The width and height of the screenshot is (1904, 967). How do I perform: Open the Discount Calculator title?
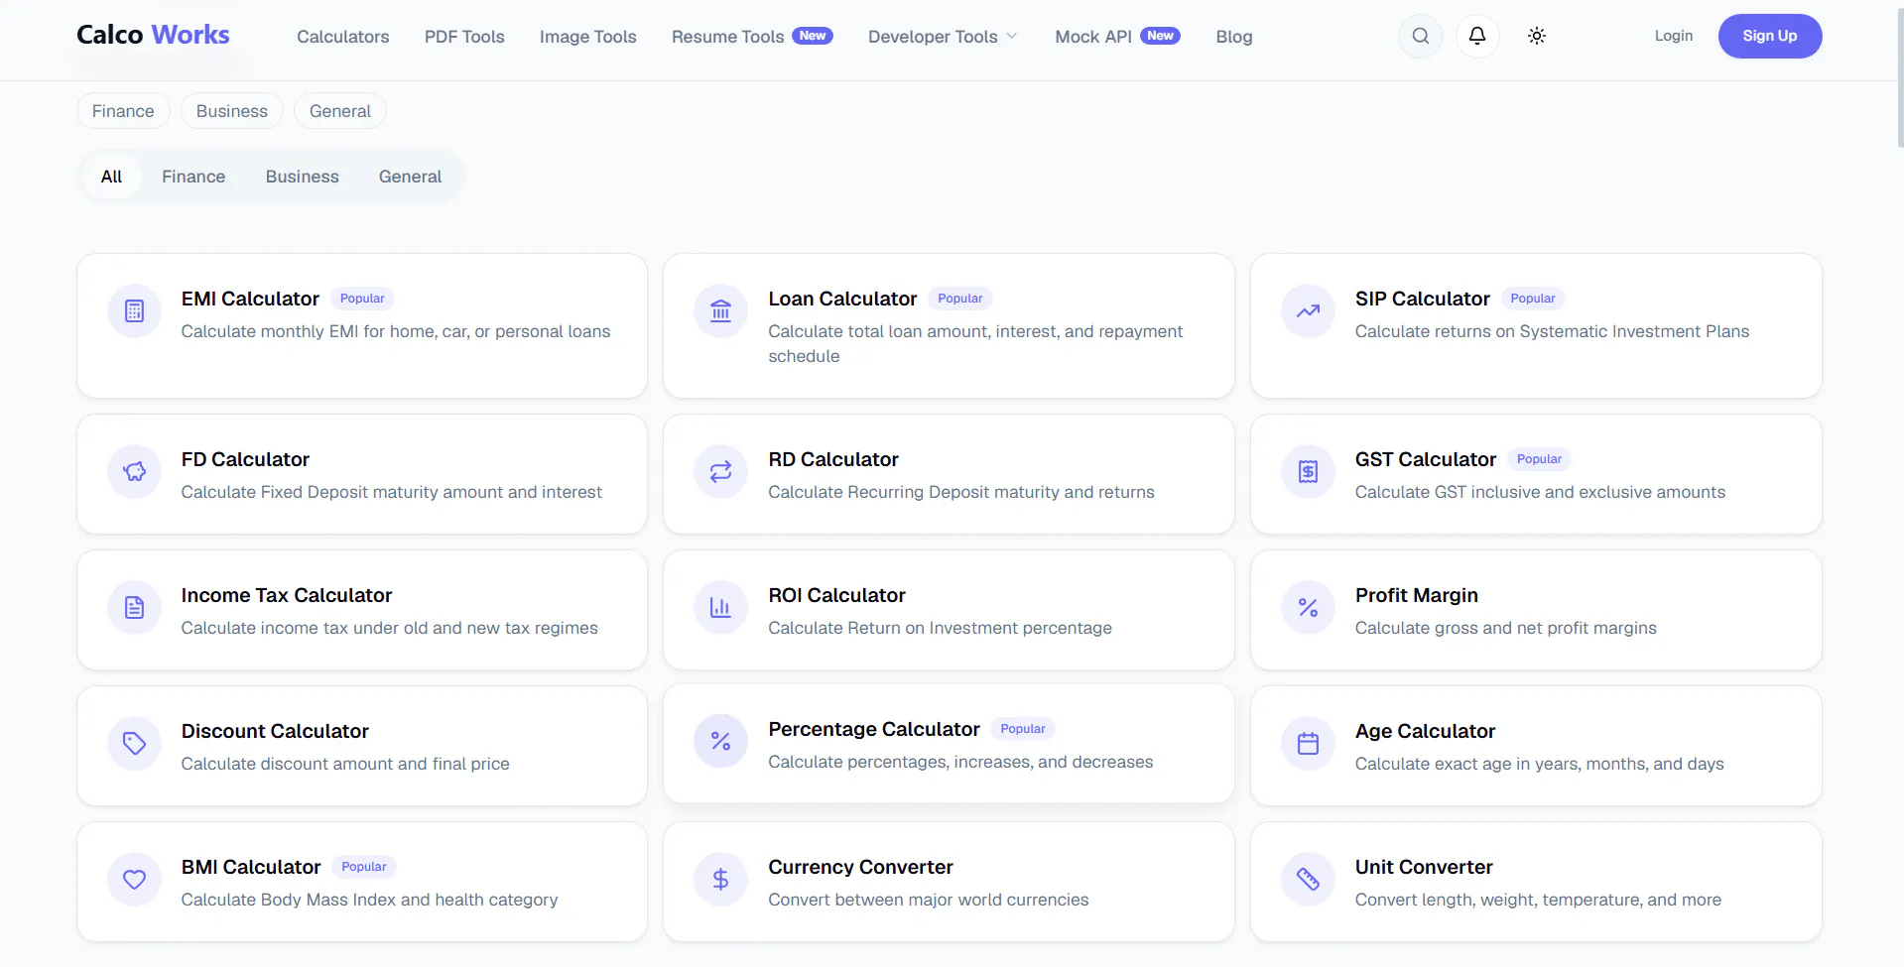275,731
